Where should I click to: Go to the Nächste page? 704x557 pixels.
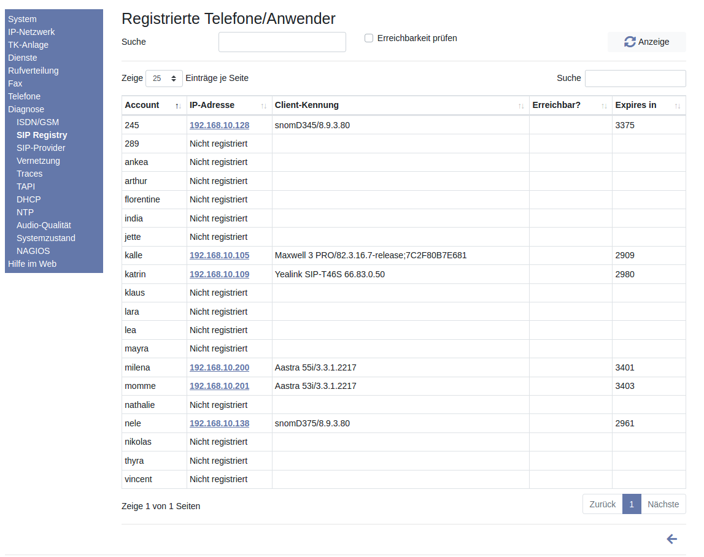pos(663,504)
